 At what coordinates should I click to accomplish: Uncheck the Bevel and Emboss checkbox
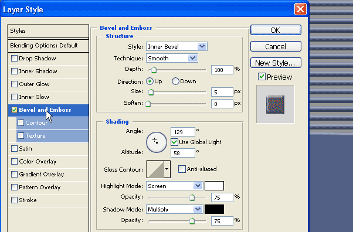14,110
